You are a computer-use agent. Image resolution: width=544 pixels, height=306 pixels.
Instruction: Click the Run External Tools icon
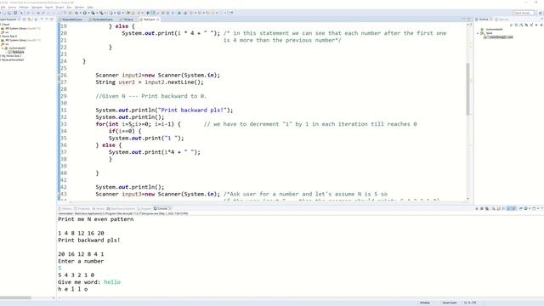(101, 13)
